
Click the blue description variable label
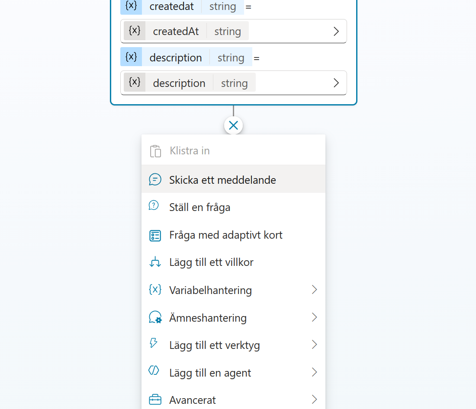(187, 57)
